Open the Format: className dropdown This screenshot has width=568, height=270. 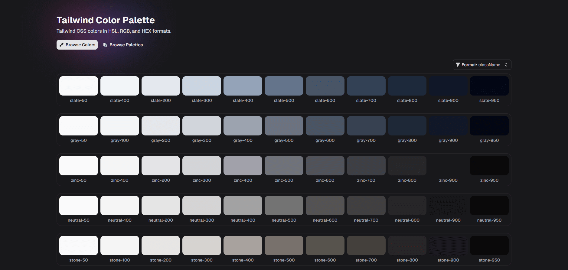(481, 65)
